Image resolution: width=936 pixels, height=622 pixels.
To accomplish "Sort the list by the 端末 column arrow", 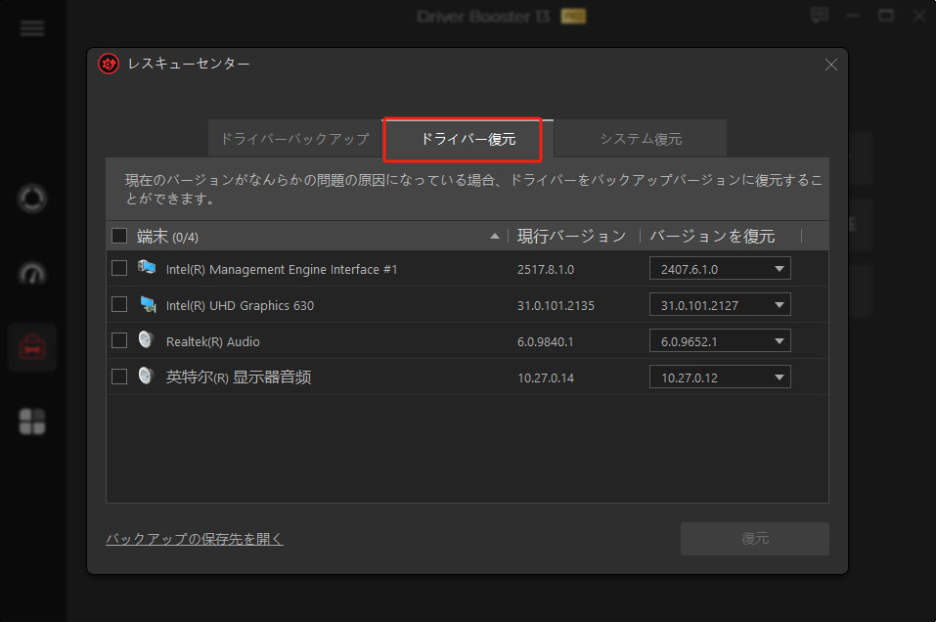I will [494, 237].
